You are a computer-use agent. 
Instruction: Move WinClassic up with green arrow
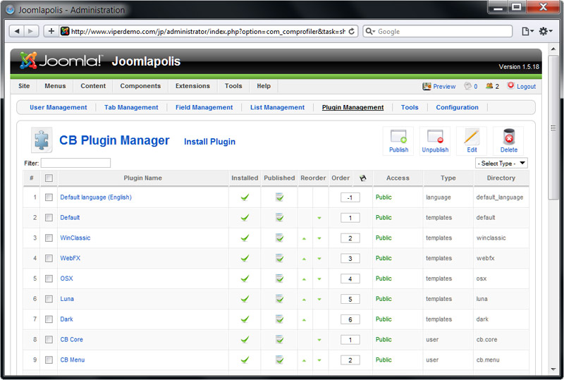(x=305, y=238)
